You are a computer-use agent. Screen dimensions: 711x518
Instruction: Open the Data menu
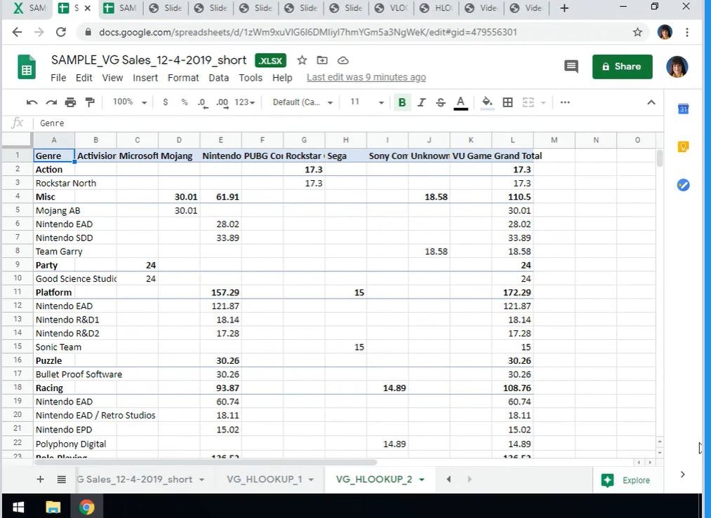pyautogui.click(x=218, y=78)
